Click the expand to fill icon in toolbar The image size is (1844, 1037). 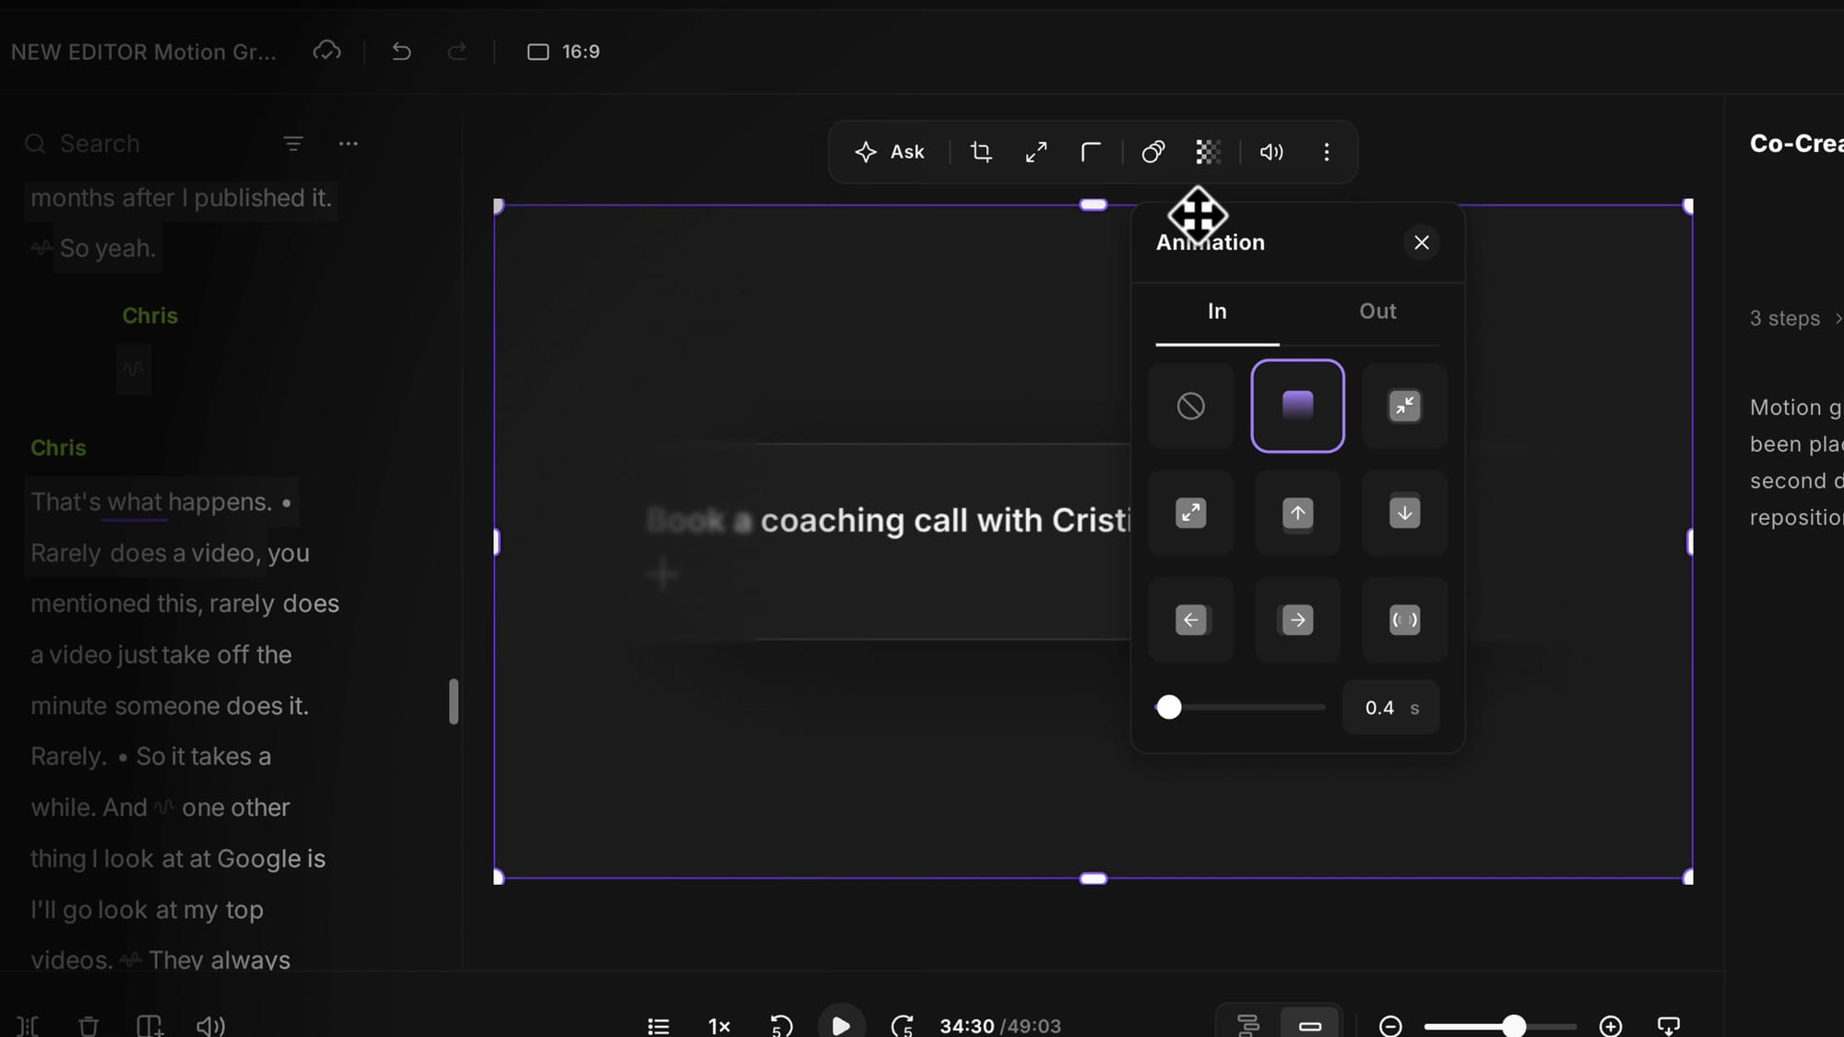point(1036,152)
